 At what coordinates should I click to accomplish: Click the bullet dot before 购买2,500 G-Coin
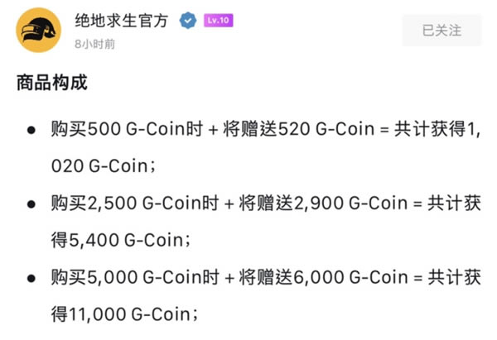[x=31, y=204]
